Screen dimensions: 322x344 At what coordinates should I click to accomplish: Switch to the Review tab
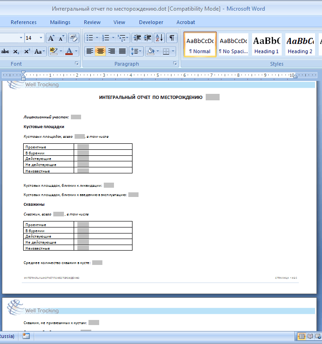(x=92, y=22)
